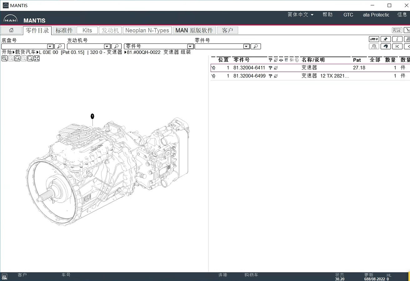Open the Kits tab

point(87,30)
